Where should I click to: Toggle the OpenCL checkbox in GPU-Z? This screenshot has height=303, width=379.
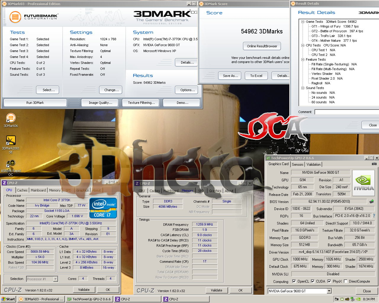[294, 281]
